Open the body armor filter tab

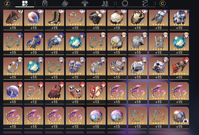point(85,3)
